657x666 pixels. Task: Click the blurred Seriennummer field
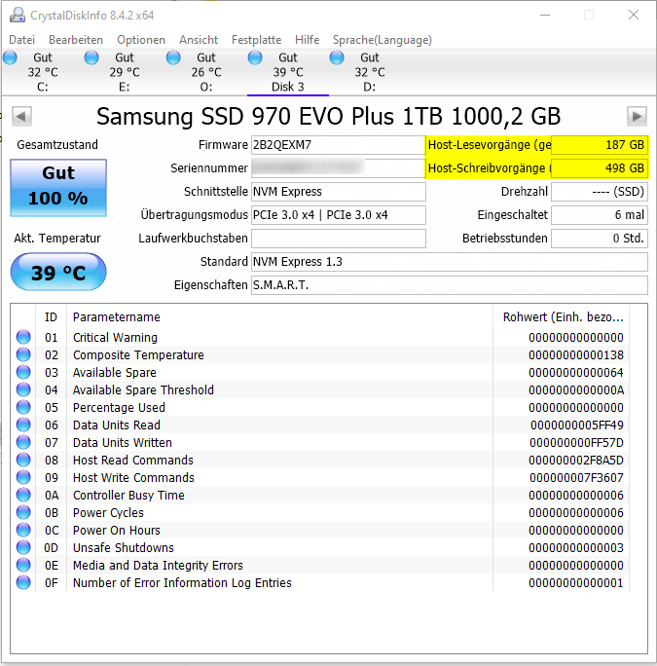coord(338,168)
